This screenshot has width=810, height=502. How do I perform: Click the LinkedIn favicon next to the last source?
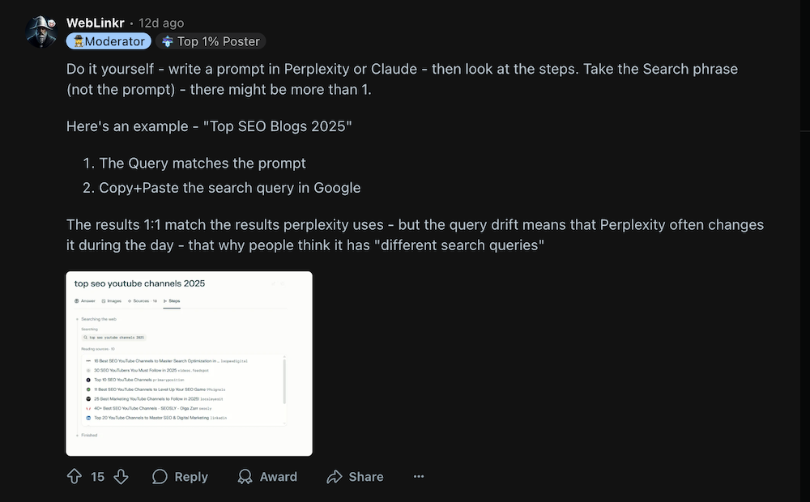click(x=88, y=418)
